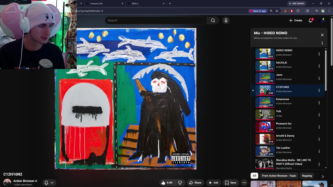Open the YouTube account avatar menu
Screen dimensions: 333x187
tap(322, 20)
